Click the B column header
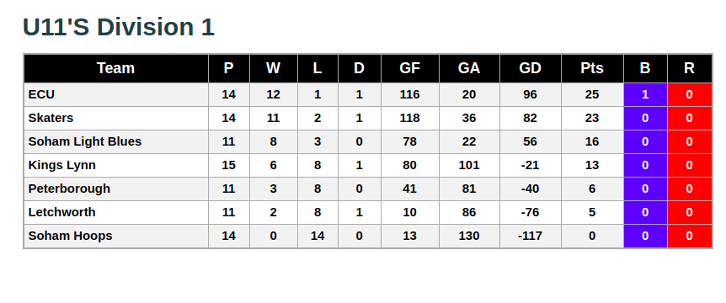 point(645,68)
